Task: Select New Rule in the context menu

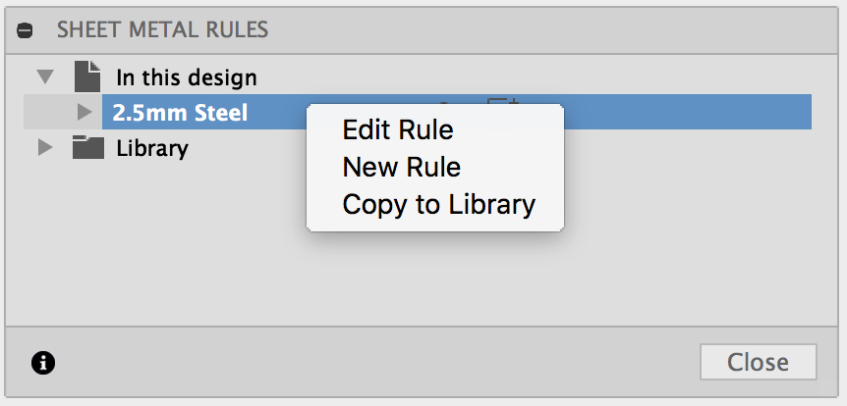Action: click(401, 168)
